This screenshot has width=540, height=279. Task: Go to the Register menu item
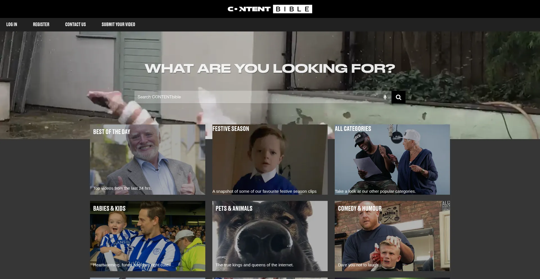(41, 24)
